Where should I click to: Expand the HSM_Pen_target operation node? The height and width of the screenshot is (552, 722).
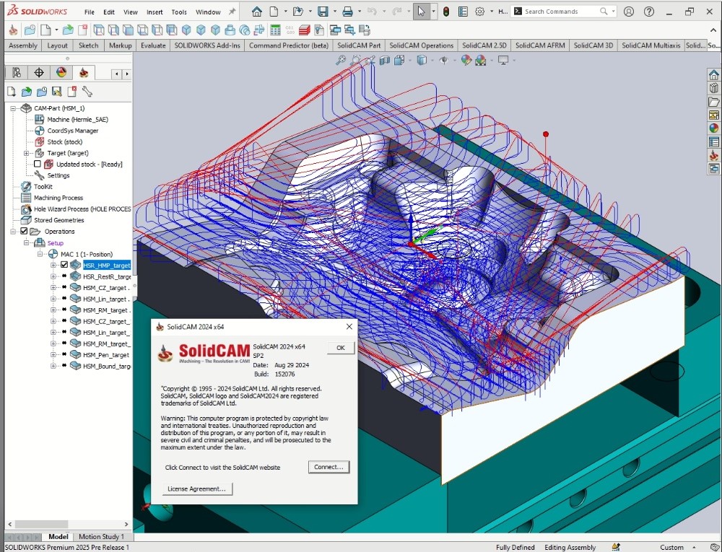tap(53, 355)
